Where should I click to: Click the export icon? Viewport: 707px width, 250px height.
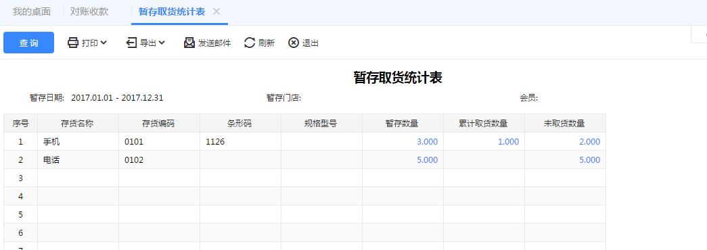click(x=131, y=43)
